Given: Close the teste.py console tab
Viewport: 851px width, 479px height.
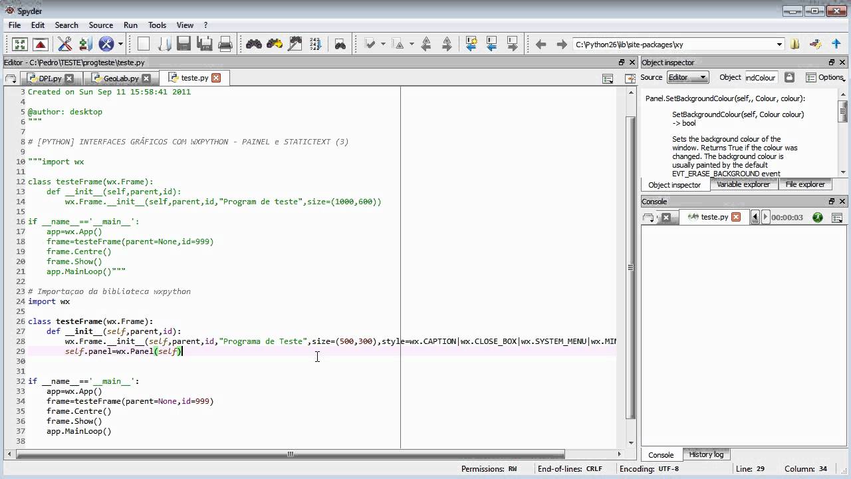Looking at the screenshot, I should tap(736, 217).
